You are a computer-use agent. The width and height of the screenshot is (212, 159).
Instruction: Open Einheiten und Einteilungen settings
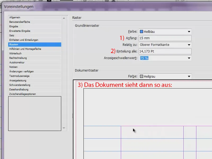[35, 40]
